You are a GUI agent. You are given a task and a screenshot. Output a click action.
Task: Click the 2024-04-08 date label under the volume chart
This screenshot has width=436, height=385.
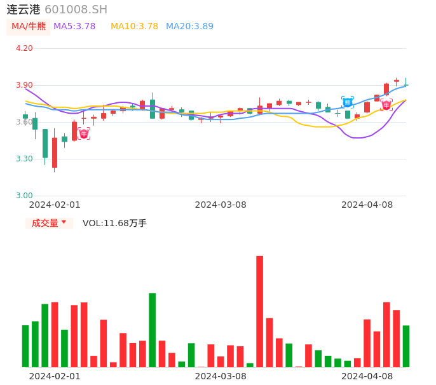click(x=367, y=376)
